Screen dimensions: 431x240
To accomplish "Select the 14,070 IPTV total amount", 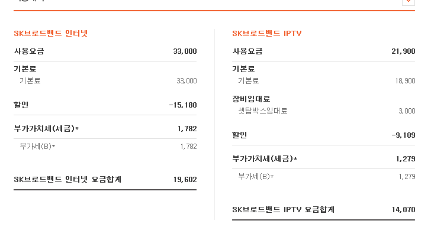I will [403, 209].
